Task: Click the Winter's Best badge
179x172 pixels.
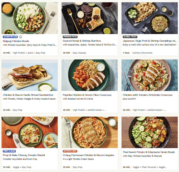Action: pos(70,151)
